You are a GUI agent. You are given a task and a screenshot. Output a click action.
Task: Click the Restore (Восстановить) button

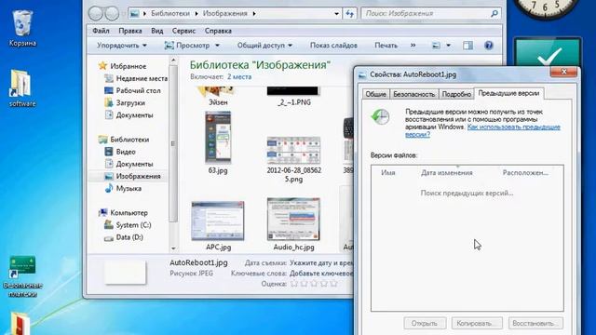(535, 324)
